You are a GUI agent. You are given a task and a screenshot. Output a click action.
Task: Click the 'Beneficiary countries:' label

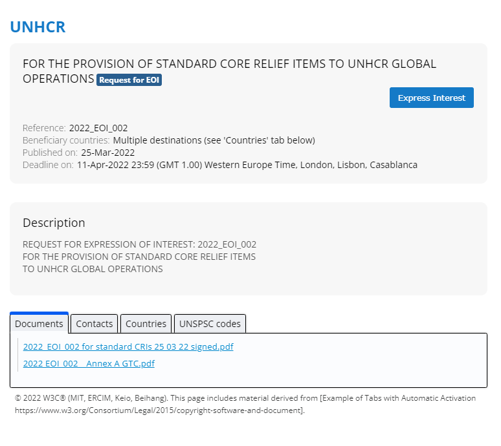point(66,140)
